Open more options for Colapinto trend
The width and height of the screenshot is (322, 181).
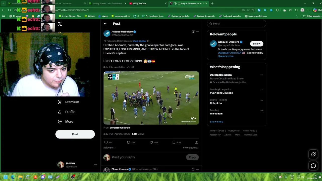[x=262, y=100]
